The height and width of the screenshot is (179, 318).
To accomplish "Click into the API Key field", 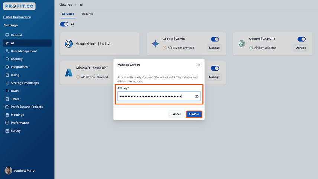I will [159, 96].
